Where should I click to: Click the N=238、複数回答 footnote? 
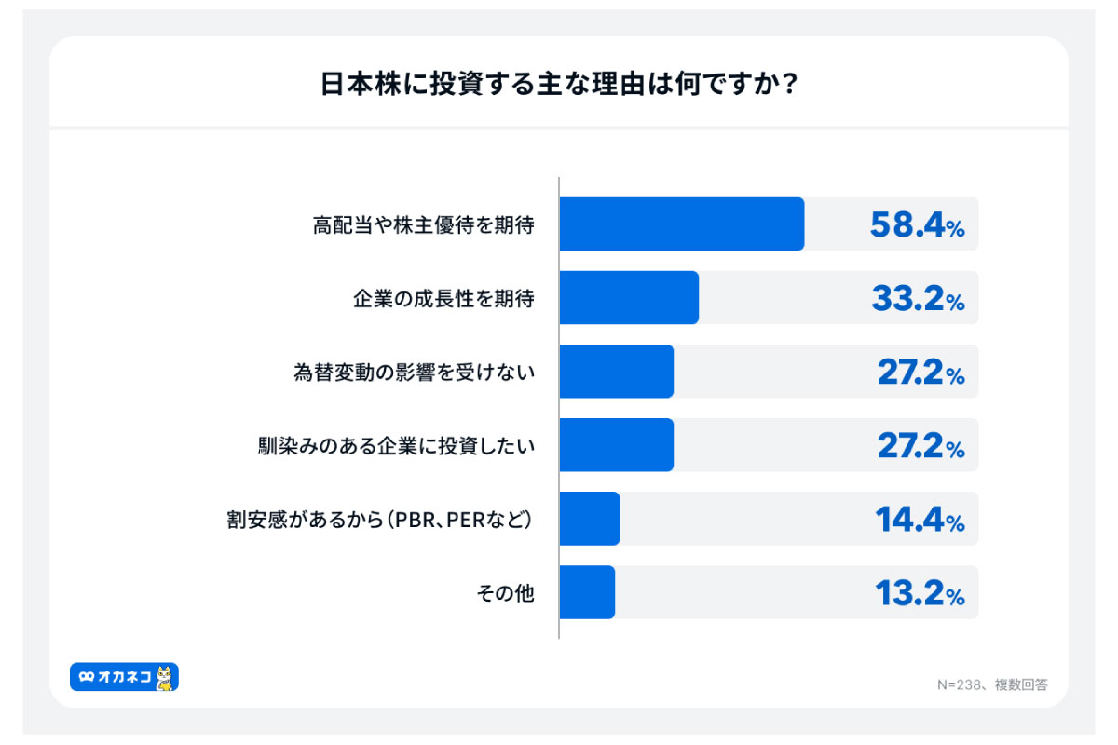coord(992,684)
